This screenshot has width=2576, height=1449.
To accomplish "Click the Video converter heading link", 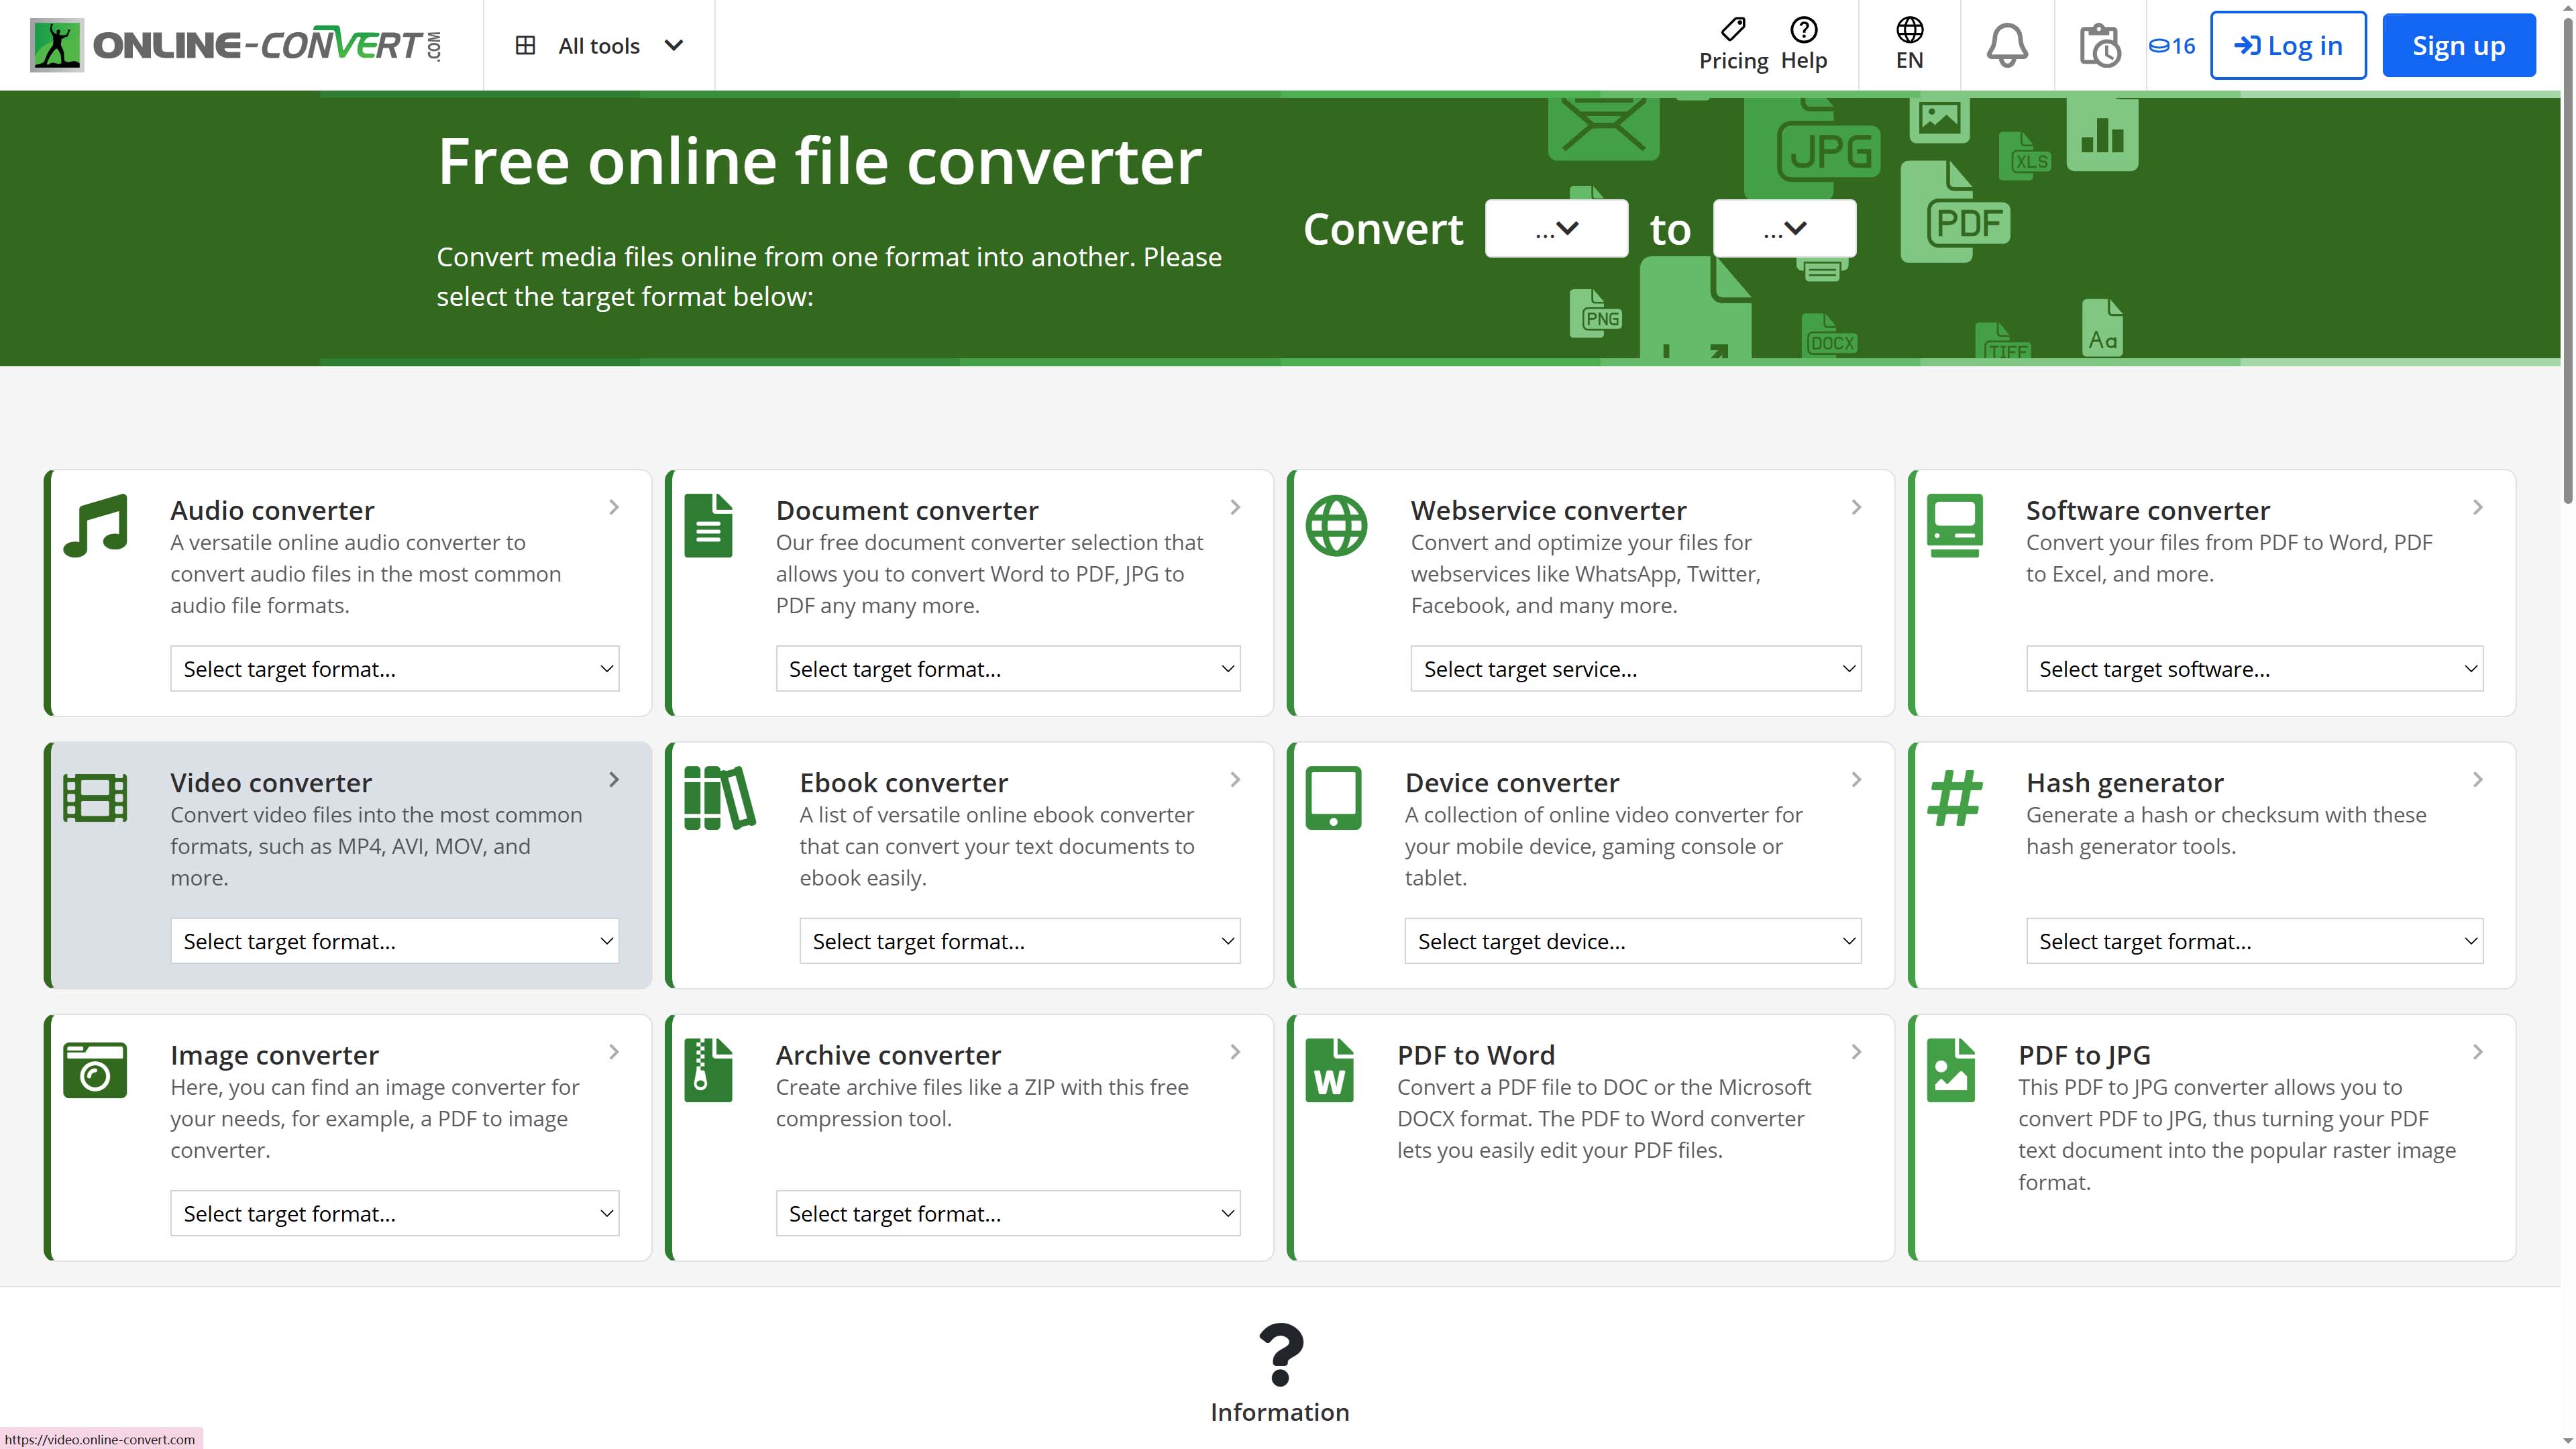I will tap(271, 782).
